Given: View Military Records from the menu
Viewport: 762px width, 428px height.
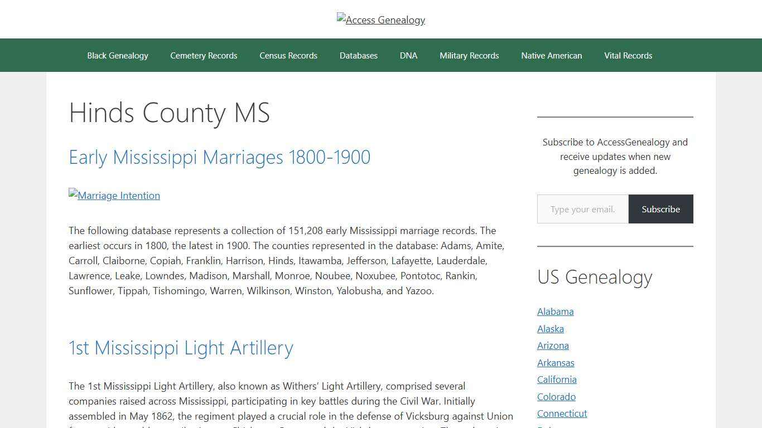Looking at the screenshot, I should [x=469, y=55].
